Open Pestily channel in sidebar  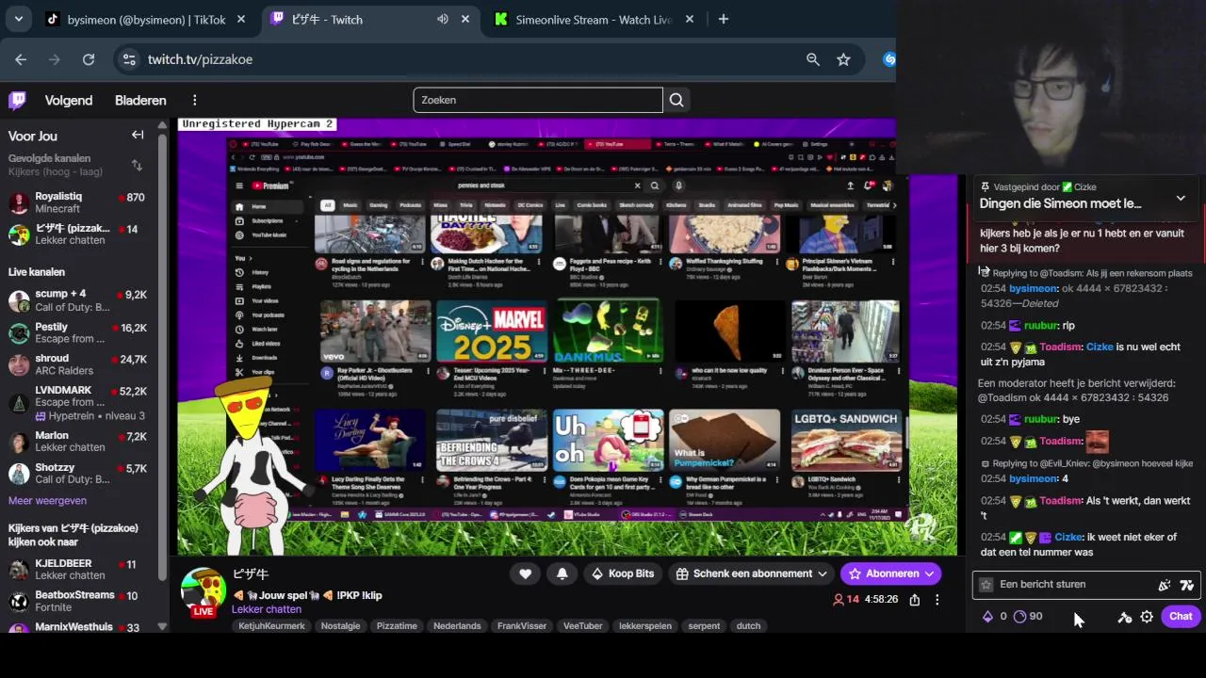pos(77,333)
